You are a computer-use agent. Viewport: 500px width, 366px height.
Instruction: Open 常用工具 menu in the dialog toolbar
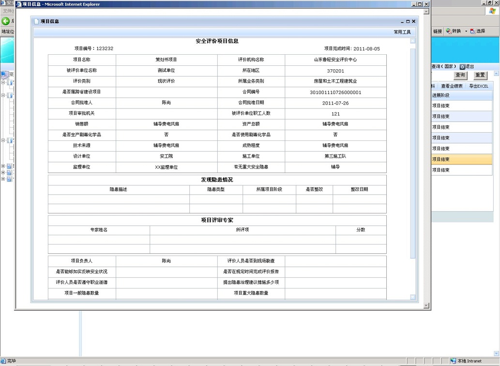point(402,32)
